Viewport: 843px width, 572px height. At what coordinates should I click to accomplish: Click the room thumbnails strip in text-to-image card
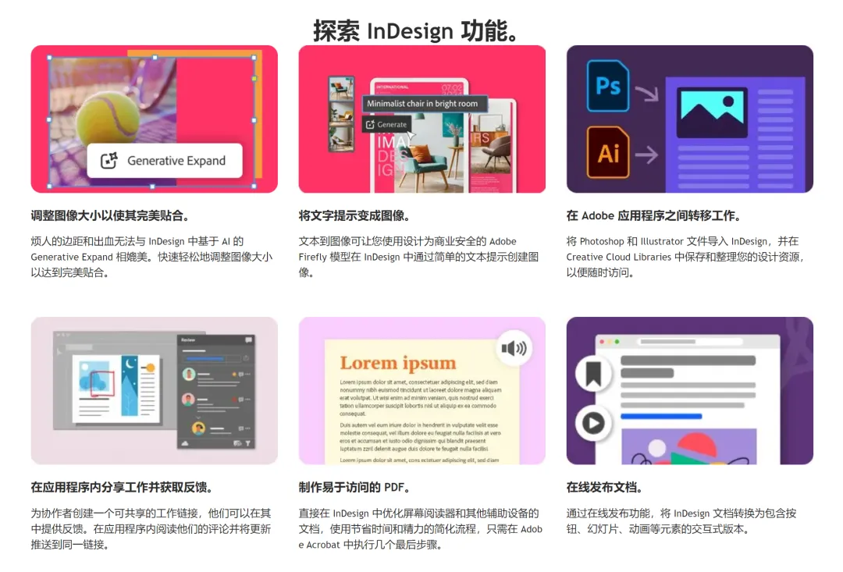point(341,113)
